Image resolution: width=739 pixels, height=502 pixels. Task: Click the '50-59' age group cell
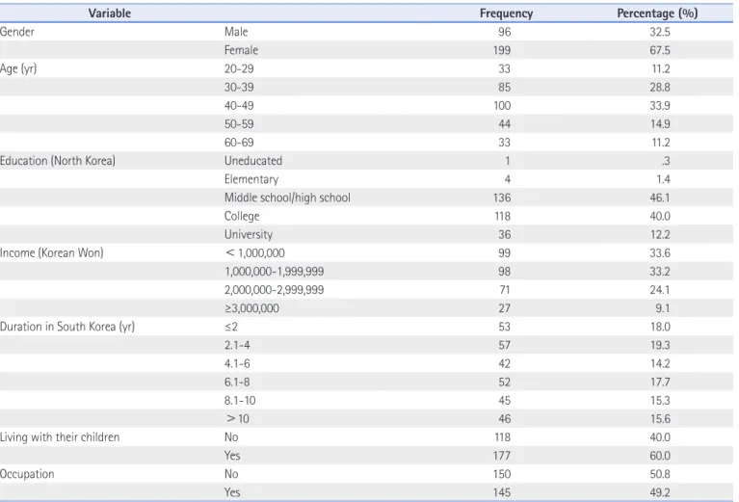[x=239, y=124]
